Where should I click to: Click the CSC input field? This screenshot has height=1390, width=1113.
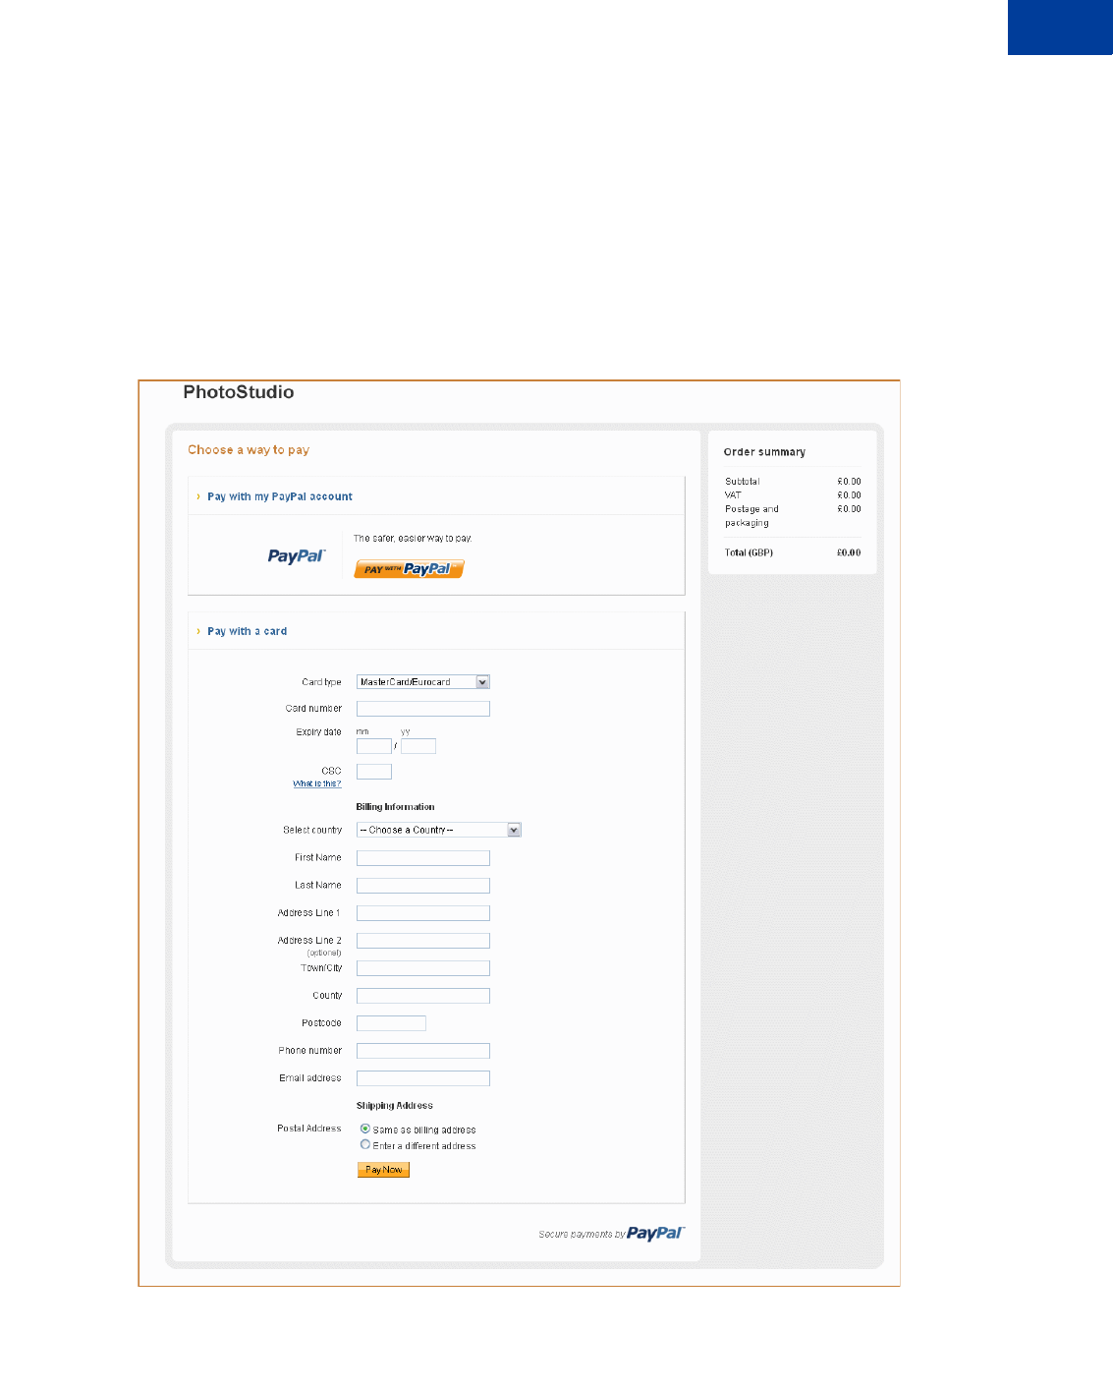click(373, 772)
